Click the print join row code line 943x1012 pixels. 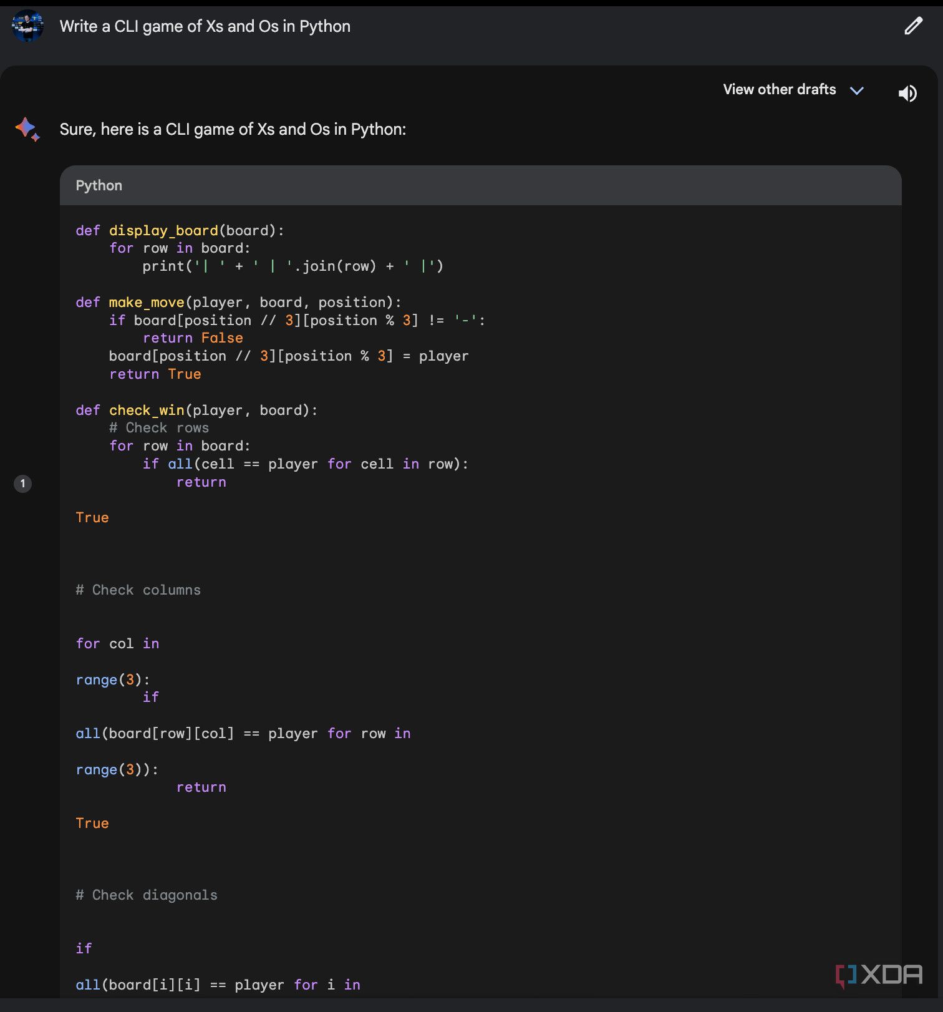[x=293, y=266]
